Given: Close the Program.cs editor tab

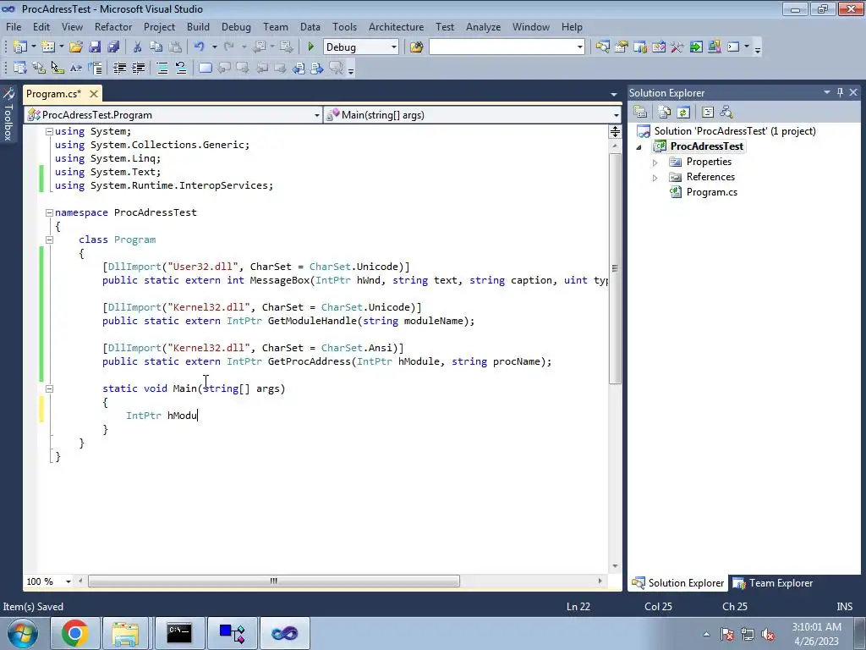Looking at the screenshot, I should pos(94,93).
